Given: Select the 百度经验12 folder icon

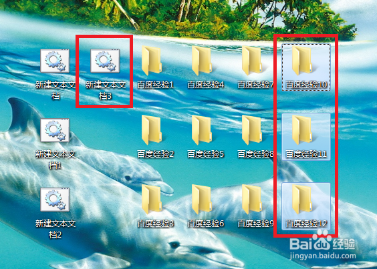Looking at the screenshot, I should (x=303, y=200).
